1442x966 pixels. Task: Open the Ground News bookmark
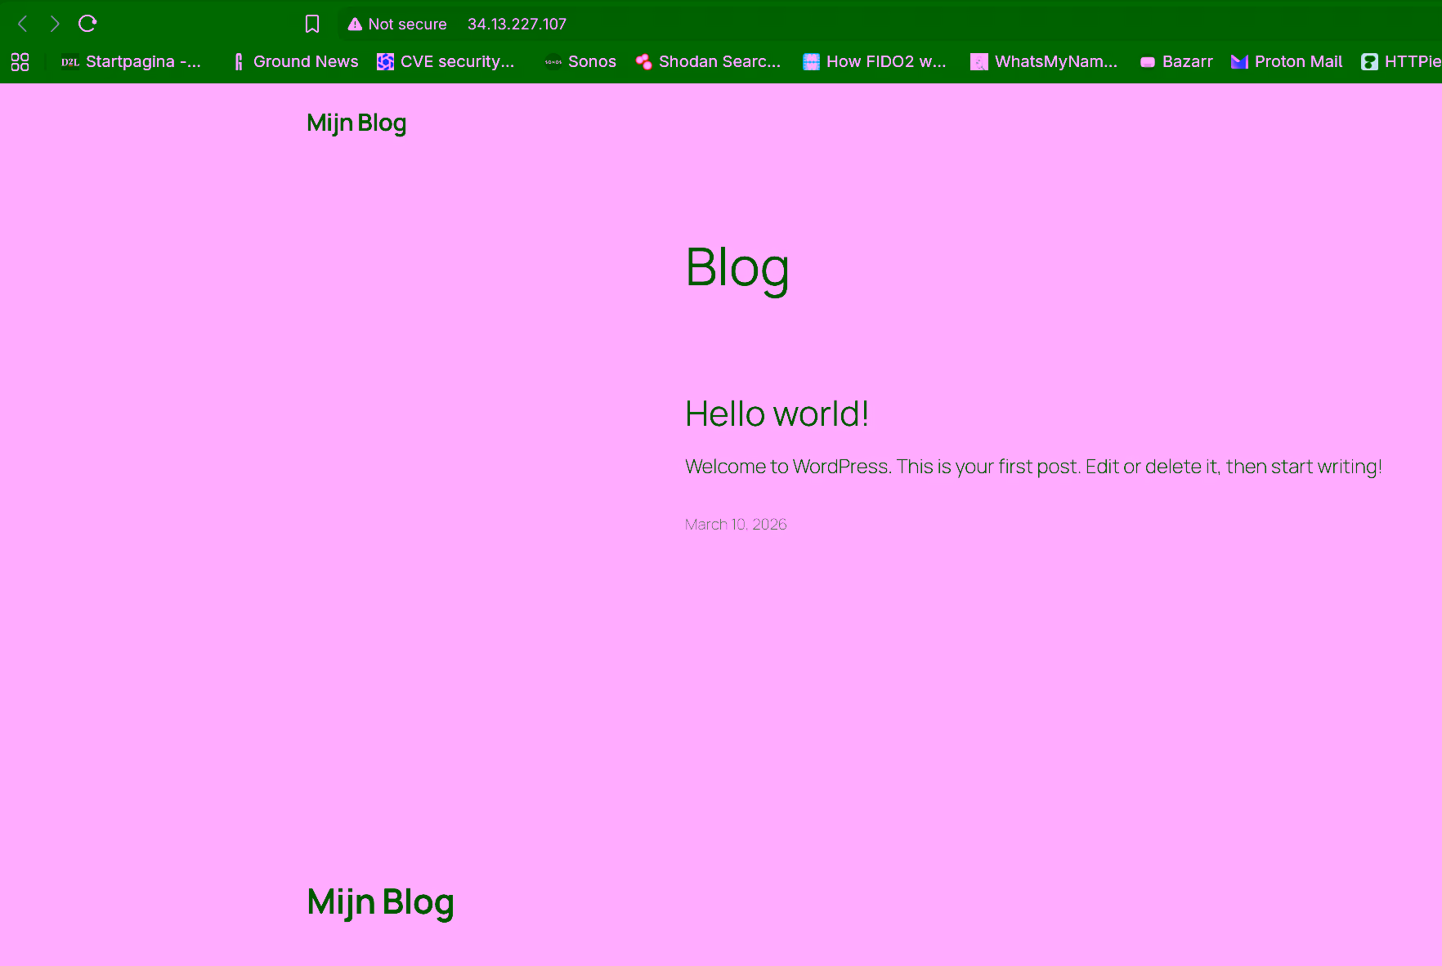coord(295,61)
